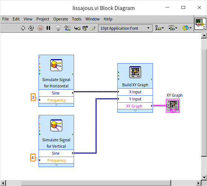Click the Step Into button
The height and width of the screenshot is (186, 207).
(77, 28)
